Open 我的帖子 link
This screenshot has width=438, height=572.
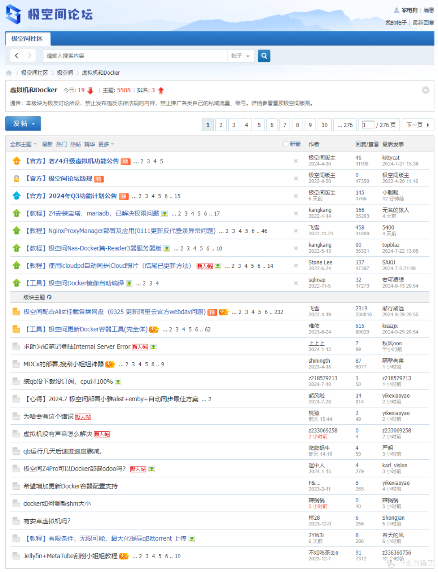click(x=396, y=23)
